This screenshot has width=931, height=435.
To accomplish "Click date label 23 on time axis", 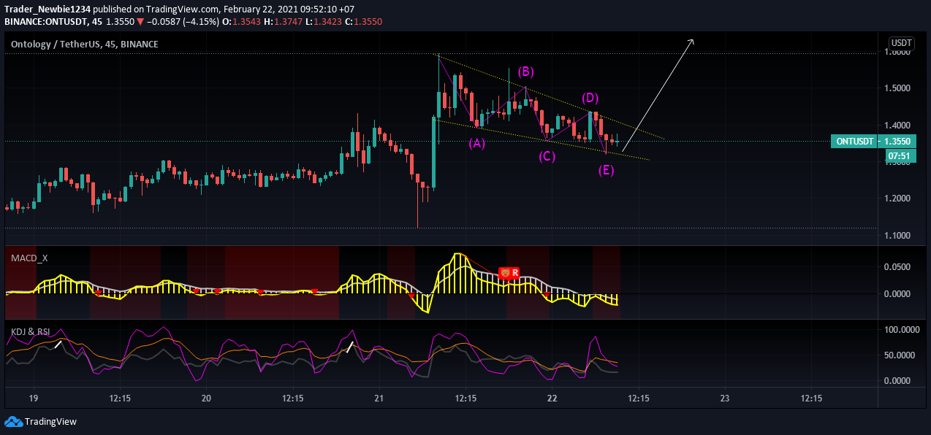I will click(x=724, y=399).
